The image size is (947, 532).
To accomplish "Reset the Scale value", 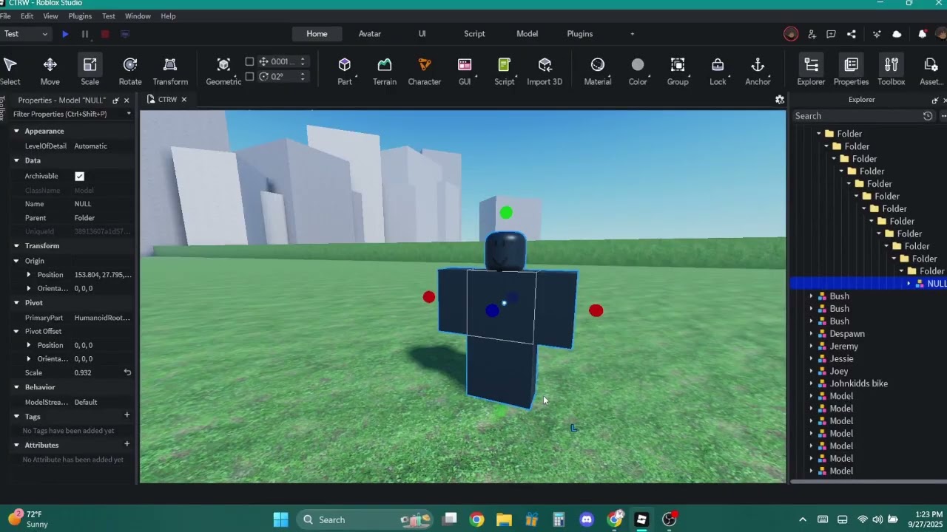I will tap(127, 372).
